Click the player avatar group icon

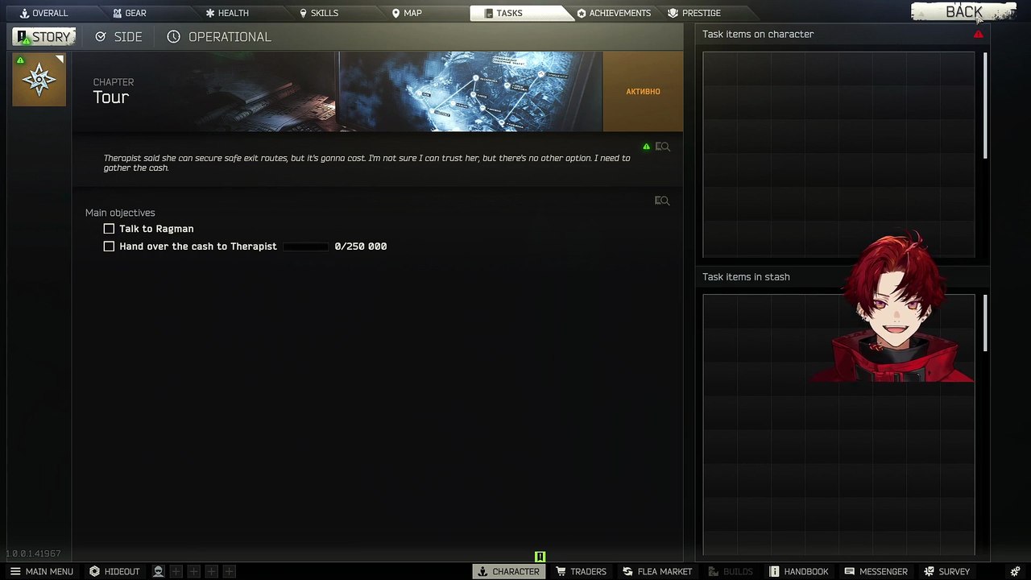159,571
